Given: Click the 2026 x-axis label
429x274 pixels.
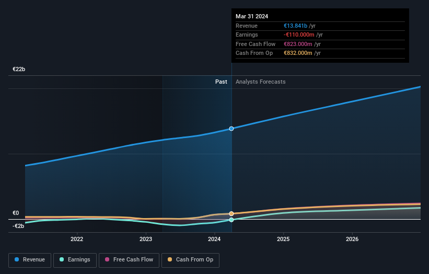Looking at the screenshot, I should (x=352, y=239).
